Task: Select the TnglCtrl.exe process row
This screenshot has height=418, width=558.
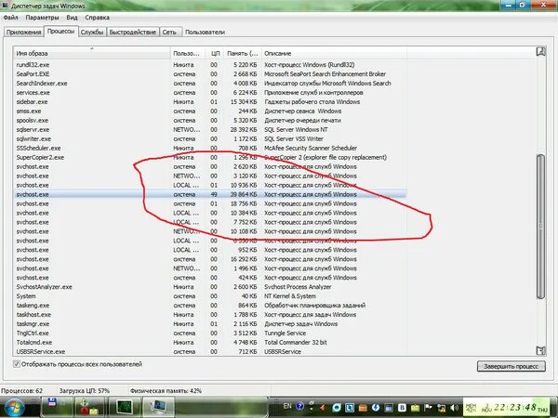Action: coord(210,333)
